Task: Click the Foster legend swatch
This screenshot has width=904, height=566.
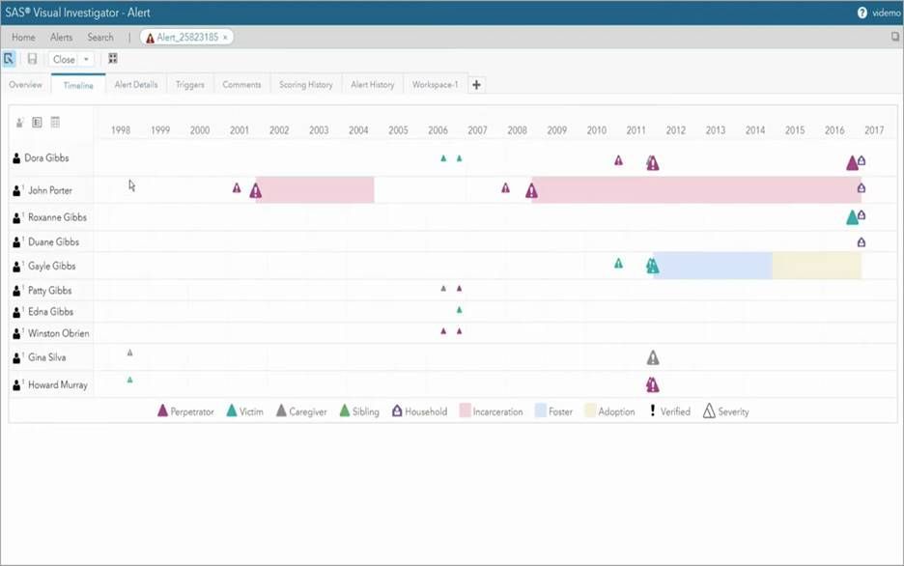Action: [x=540, y=410]
